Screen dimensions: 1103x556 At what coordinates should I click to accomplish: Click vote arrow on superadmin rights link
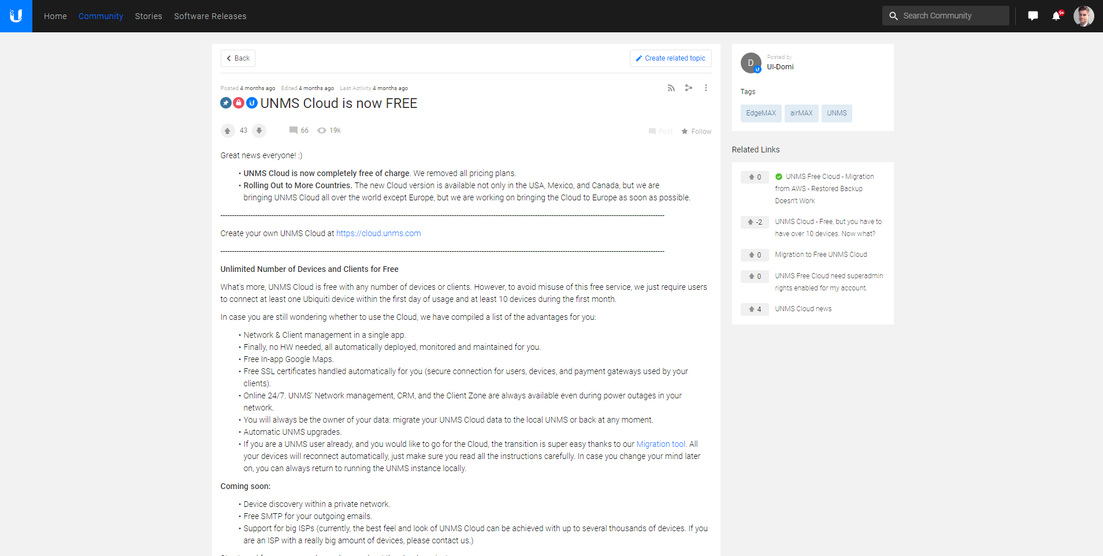pyautogui.click(x=751, y=277)
